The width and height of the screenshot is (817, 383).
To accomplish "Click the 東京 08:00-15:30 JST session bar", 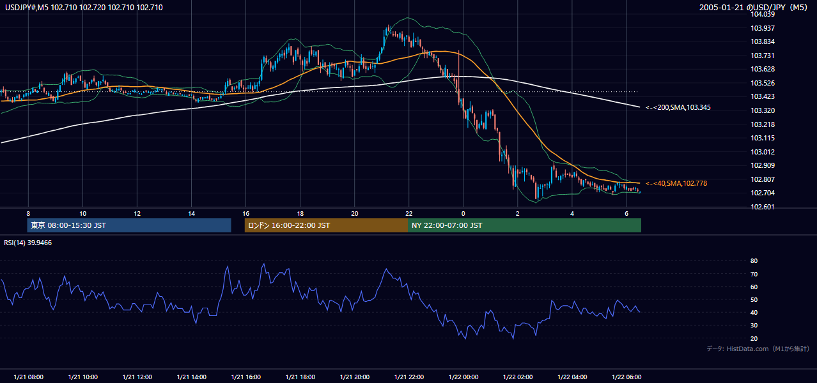I will click(129, 225).
